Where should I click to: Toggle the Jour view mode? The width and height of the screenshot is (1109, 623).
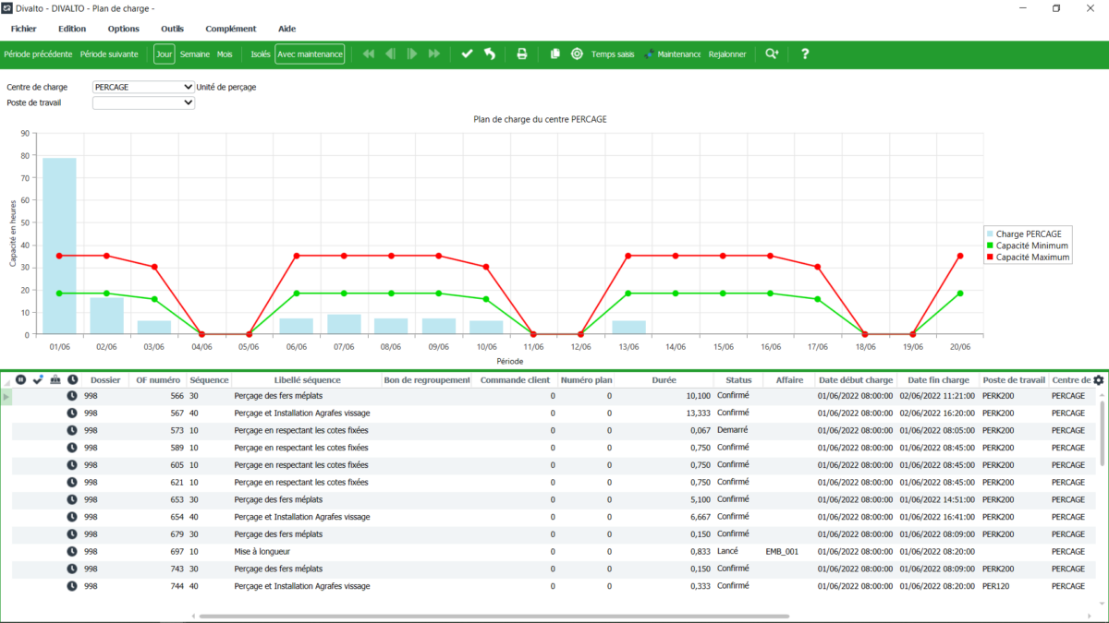[x=165, y=54]
